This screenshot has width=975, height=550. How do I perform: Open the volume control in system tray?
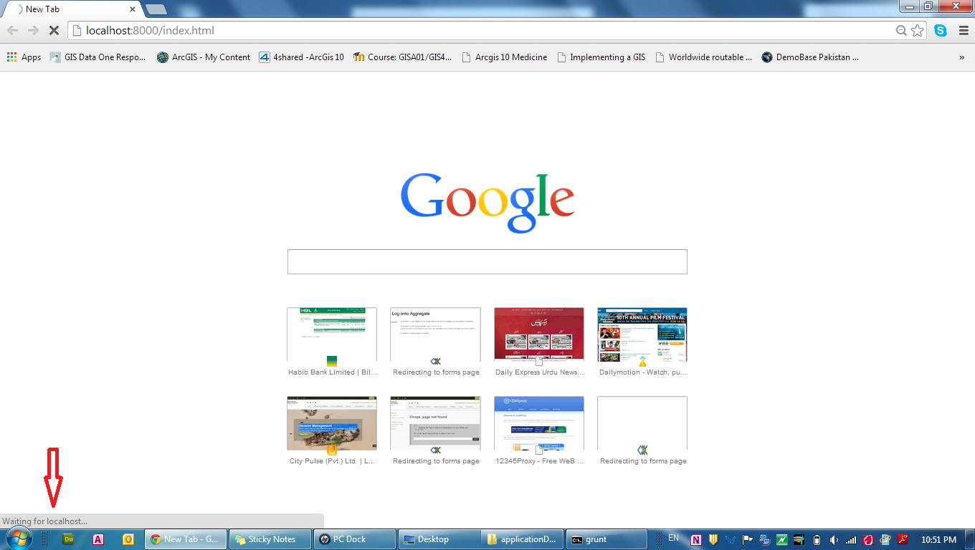tap(833, 540)
